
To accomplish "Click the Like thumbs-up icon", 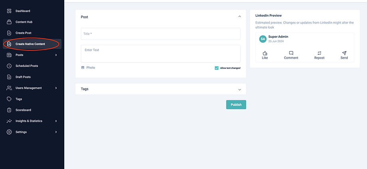I will click(265, 53).
